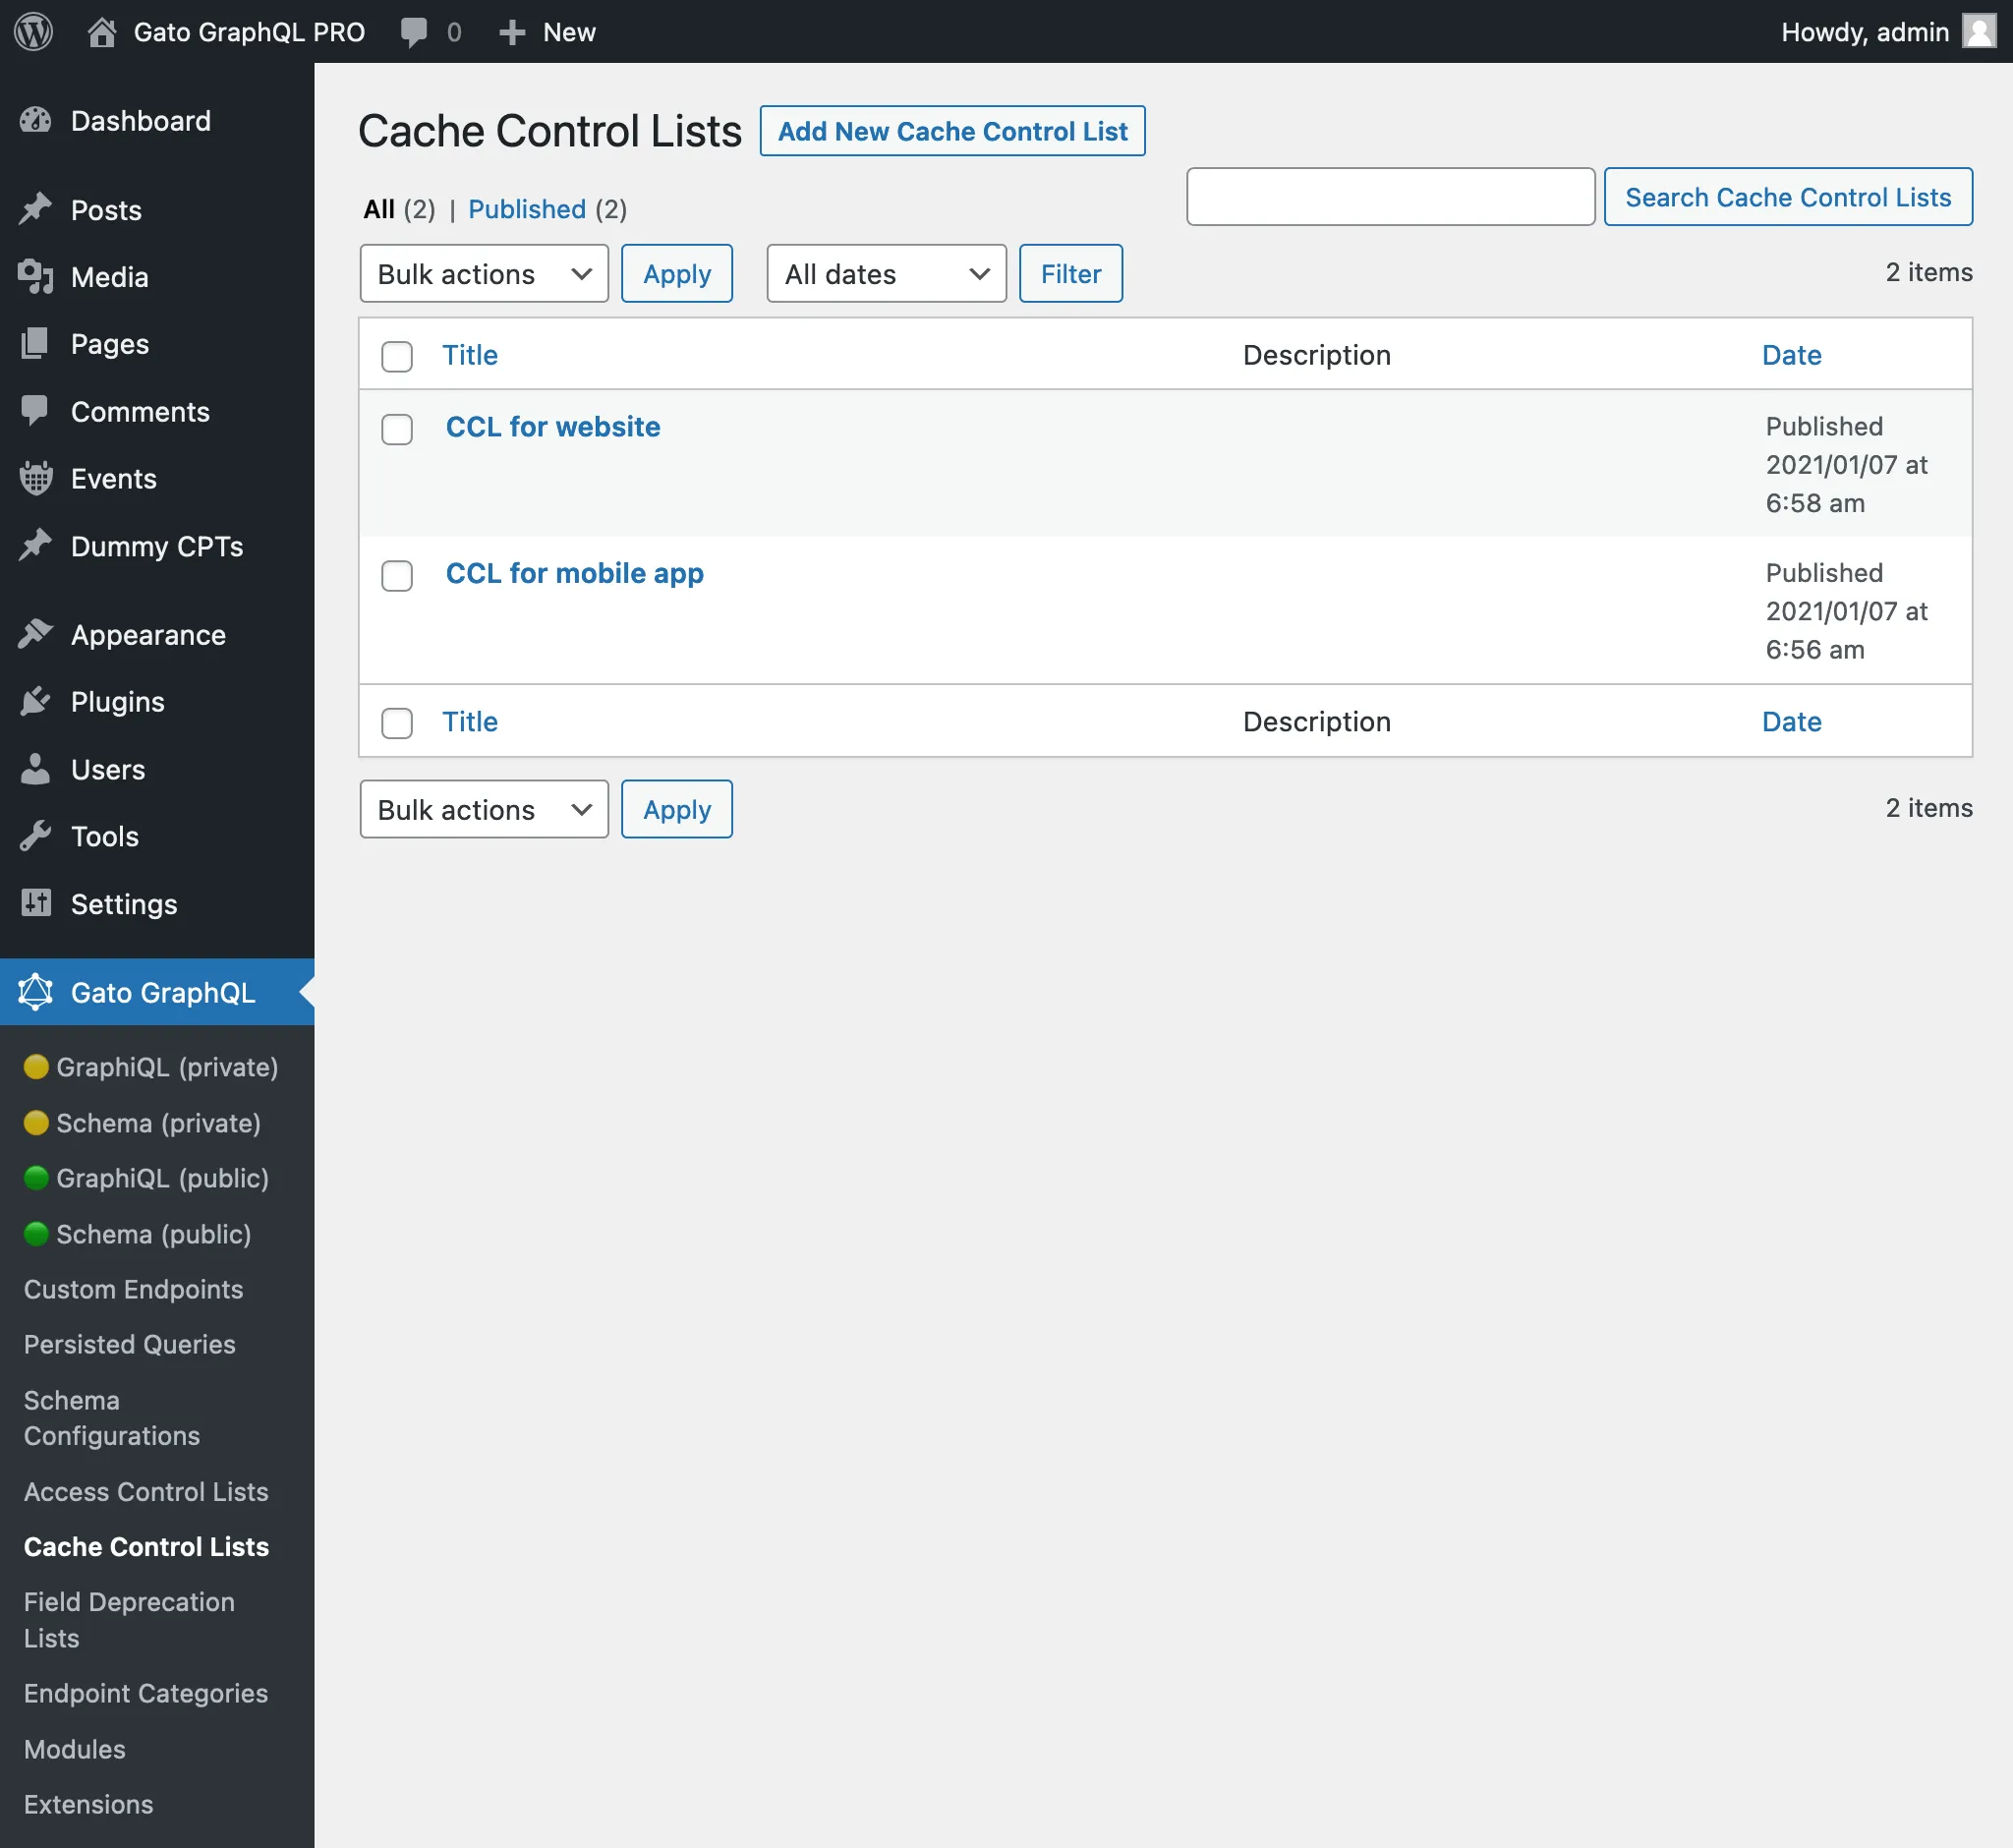Open Gato GraphQL PRO site name link
The width and height of the screenshot is (2013, 1848).
[249, 32]
